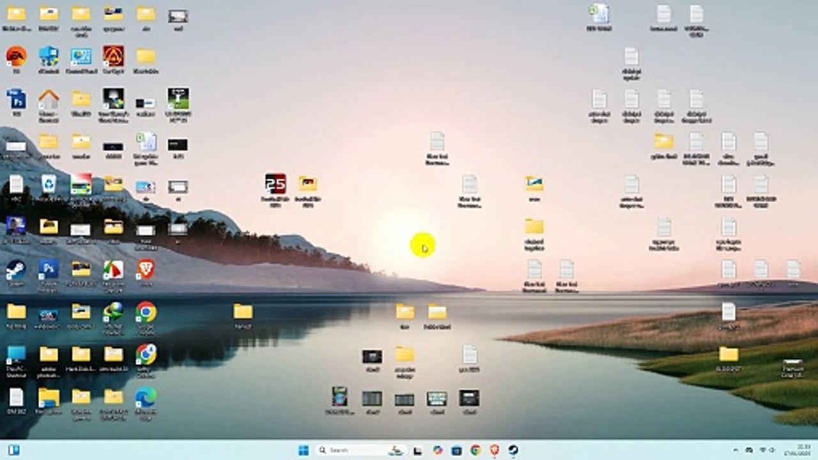Screen dimensions: 818x460
Task: Select the blue Ps Photoshop shortcut
Action: pyautogui.click(x=49, y=269)
